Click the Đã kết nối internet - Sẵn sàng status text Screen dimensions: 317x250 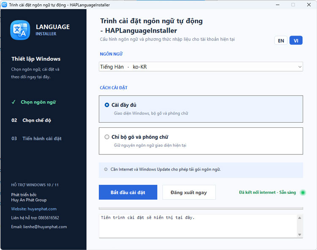267,192
